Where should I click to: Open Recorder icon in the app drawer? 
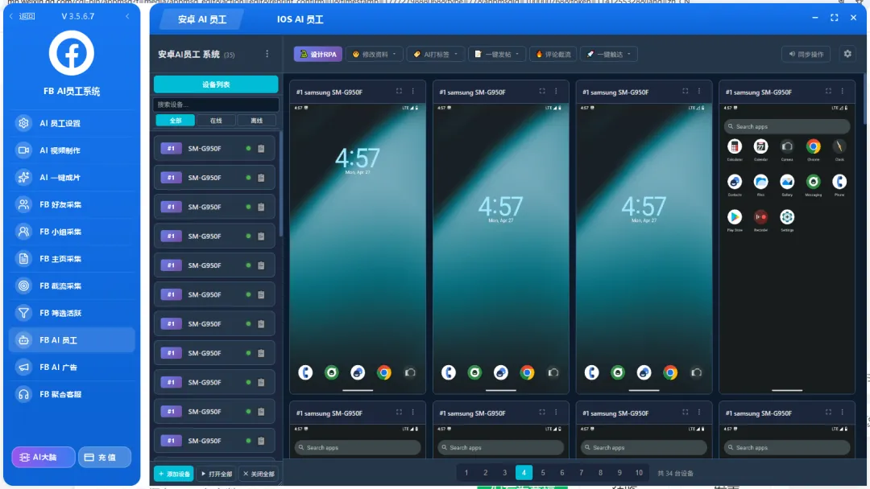tap(760, 217)
